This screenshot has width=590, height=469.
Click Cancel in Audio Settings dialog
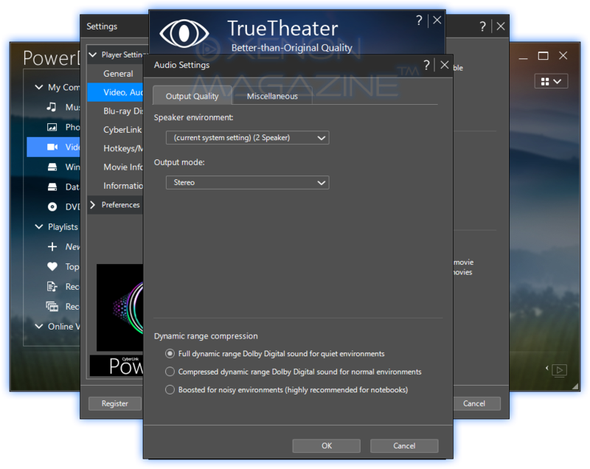point(404,446)
